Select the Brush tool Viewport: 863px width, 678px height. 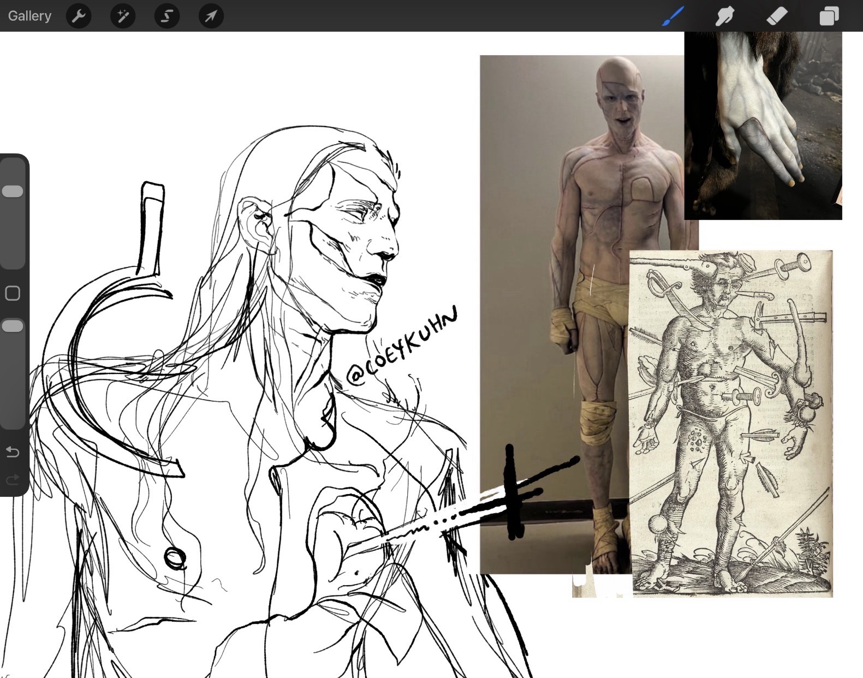[672, 16]
